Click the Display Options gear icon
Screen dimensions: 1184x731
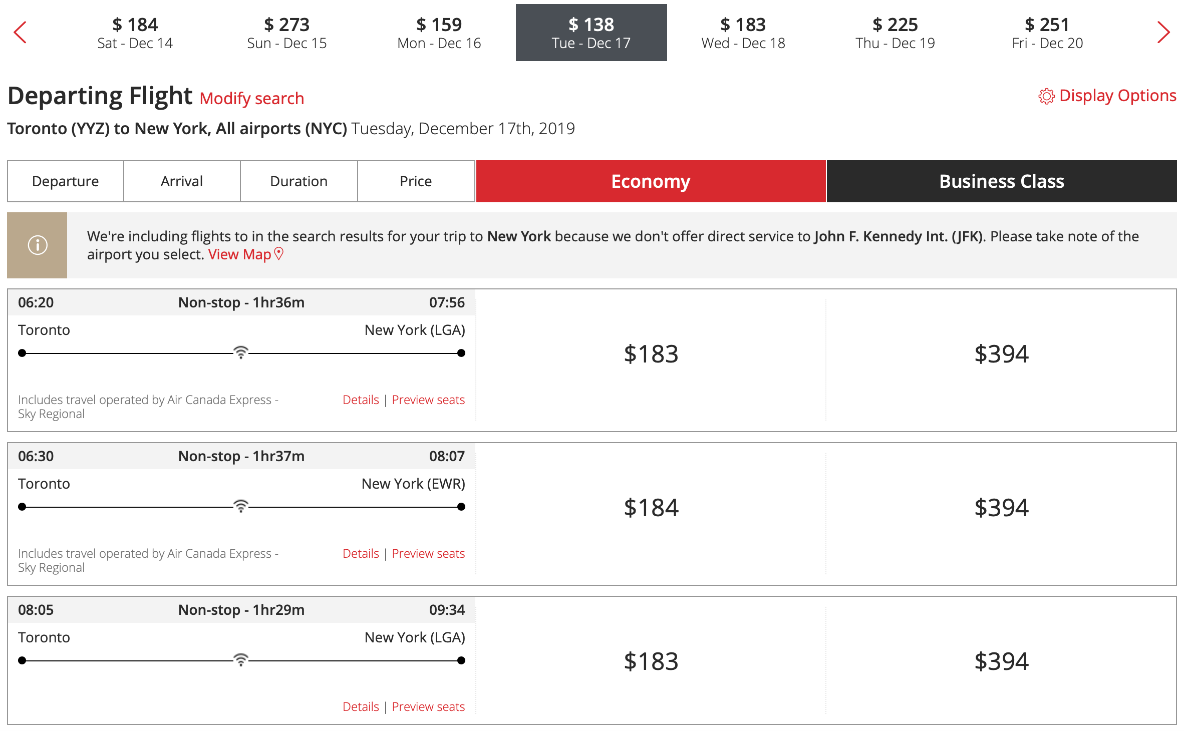point(1046,96)
